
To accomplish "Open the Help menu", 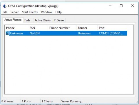I will pos(58,12).
